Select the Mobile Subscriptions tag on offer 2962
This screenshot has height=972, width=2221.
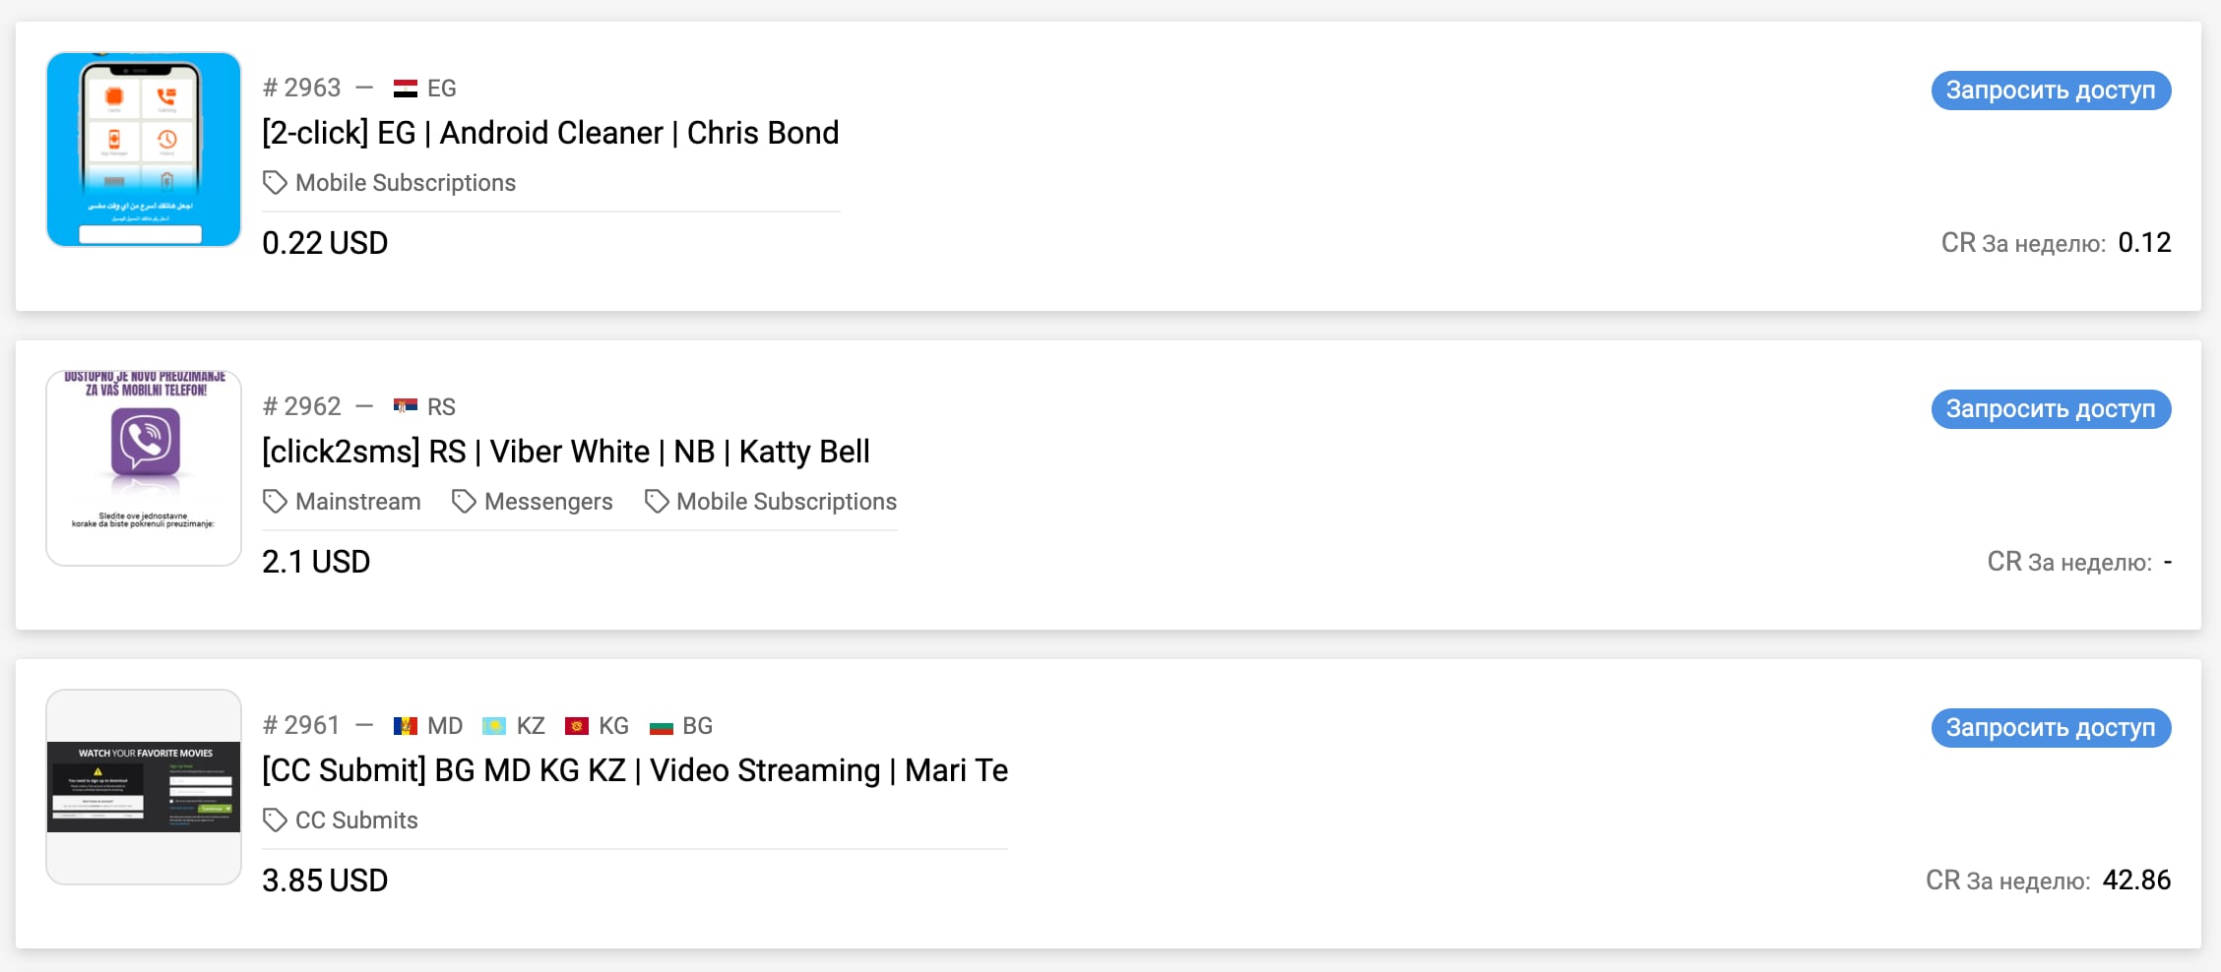(x=770, y=502)
